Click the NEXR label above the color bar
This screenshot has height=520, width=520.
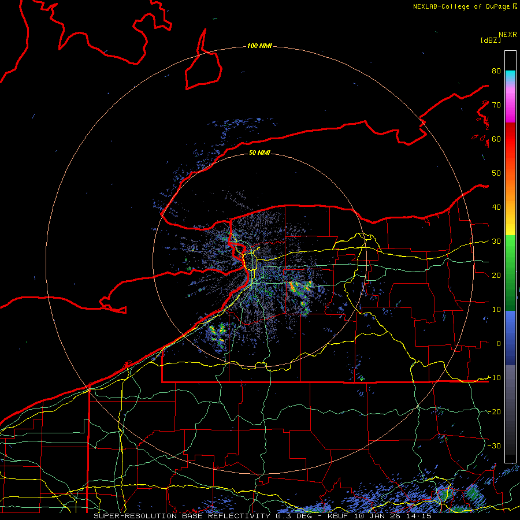coord(508,35)
